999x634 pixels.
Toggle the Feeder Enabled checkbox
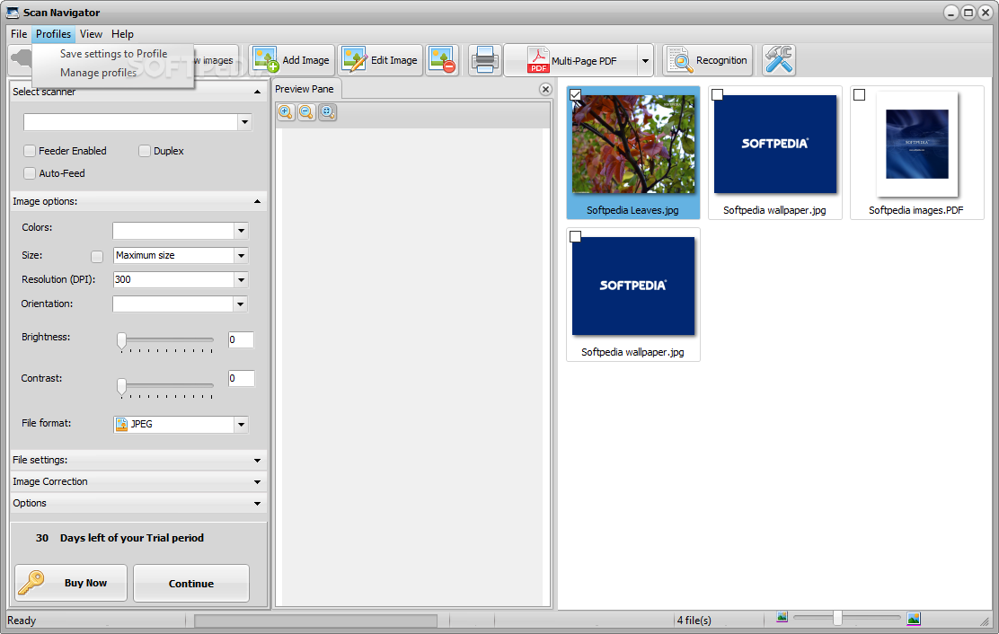coord(30,151)
